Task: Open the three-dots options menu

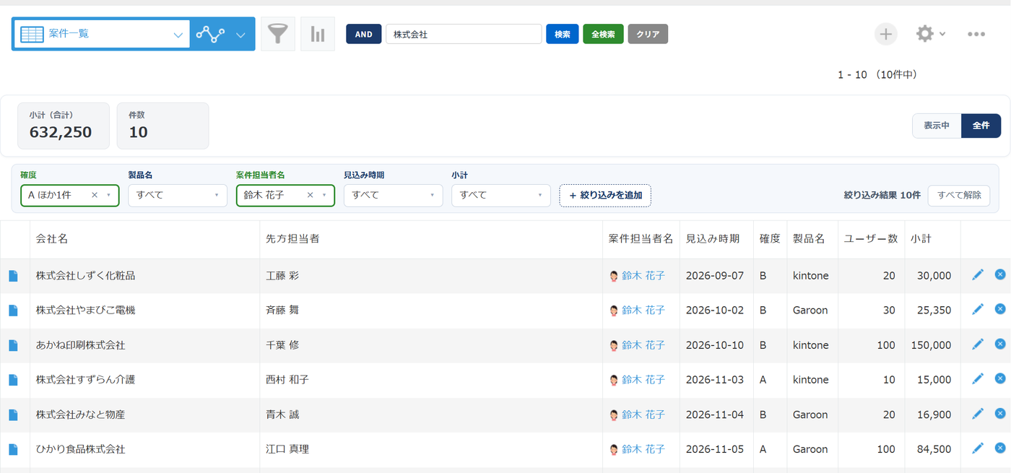Action: [x=976, y=34]
